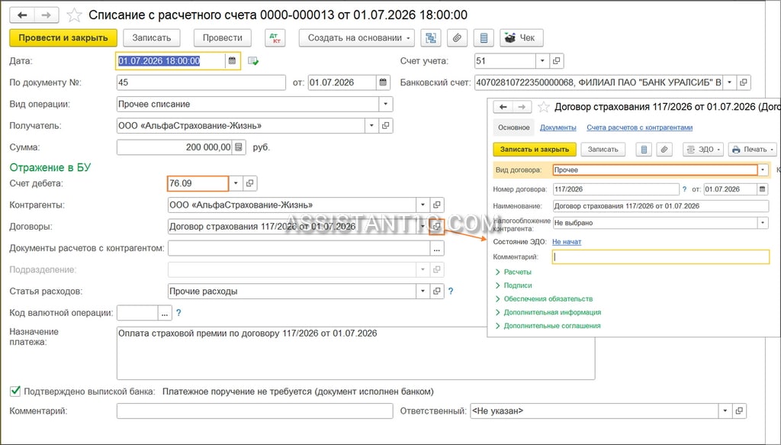Click the Назначение платежа text area
The width and height of the screenshot is (781, 445).
pos(355,353)
